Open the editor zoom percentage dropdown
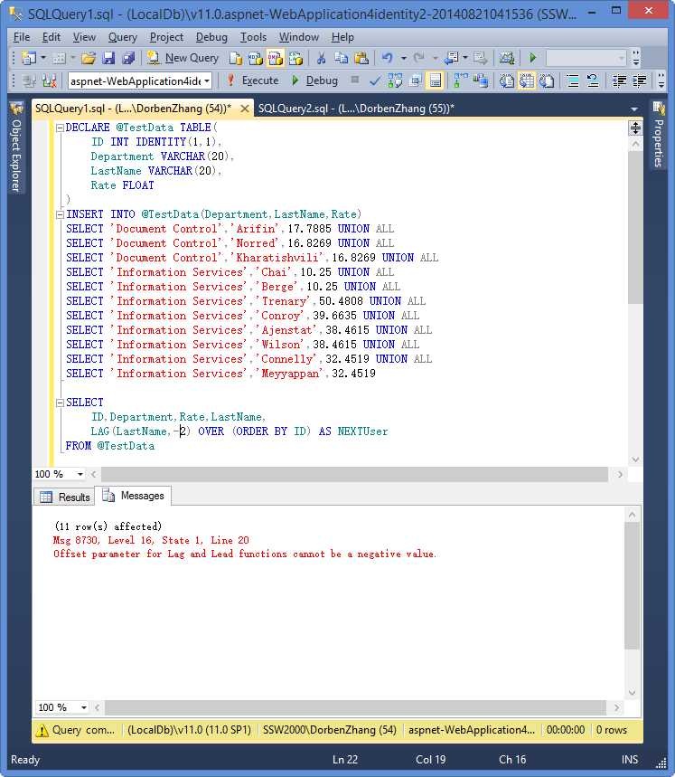Image resolution: width=675 pixels, height=777 pixels. click(x=80, y=474)
